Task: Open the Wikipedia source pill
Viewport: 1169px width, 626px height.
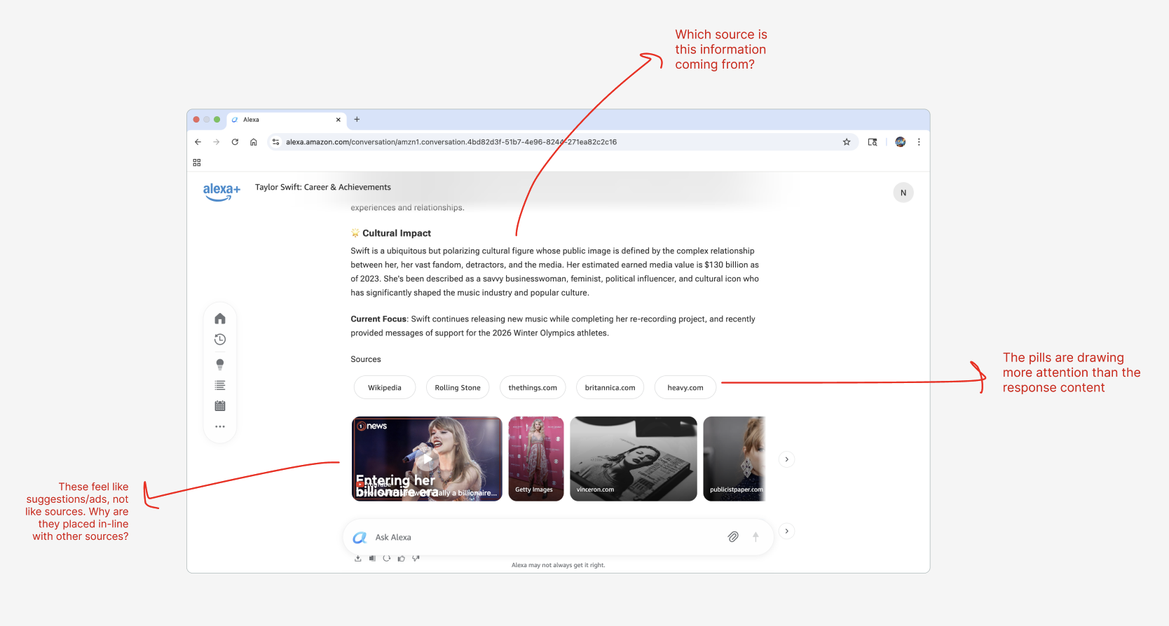Action: tap(385, 387)
